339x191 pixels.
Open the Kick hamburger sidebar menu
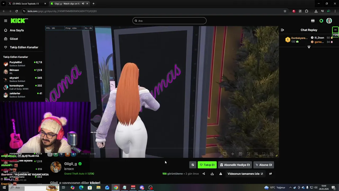click(6, 21)
